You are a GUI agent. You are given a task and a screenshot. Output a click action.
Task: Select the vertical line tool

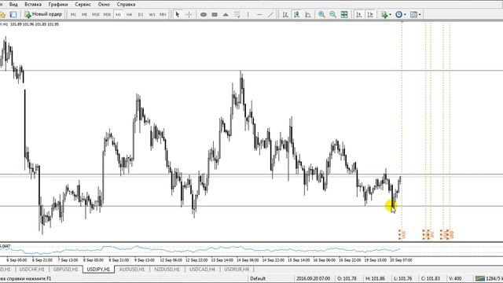pos(248,14)
